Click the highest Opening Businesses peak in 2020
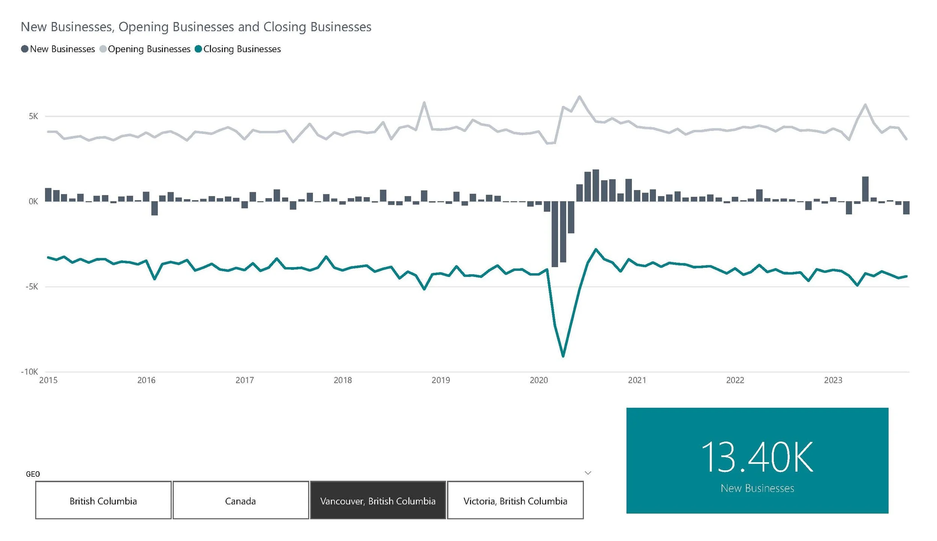This screenshot has height=541, width=937. [x=579, y=97]
